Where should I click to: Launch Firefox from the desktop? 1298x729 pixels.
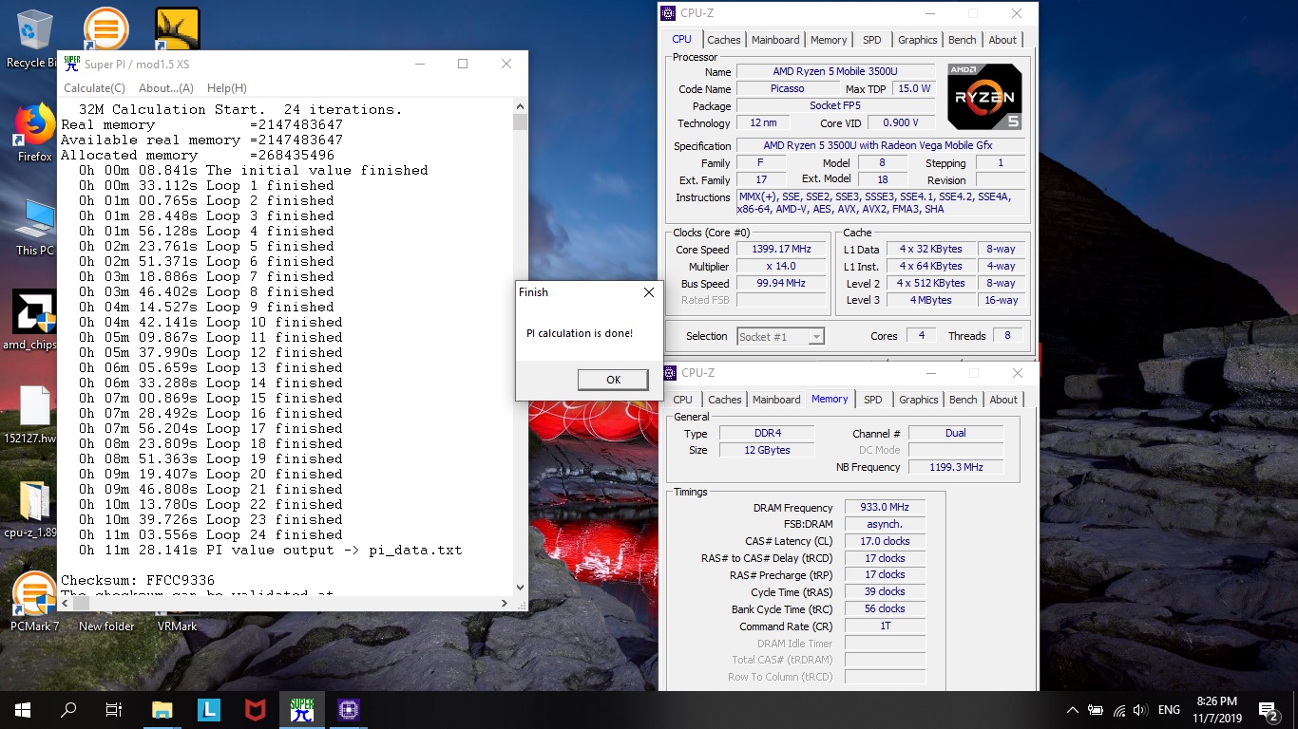tap(34, 123)
